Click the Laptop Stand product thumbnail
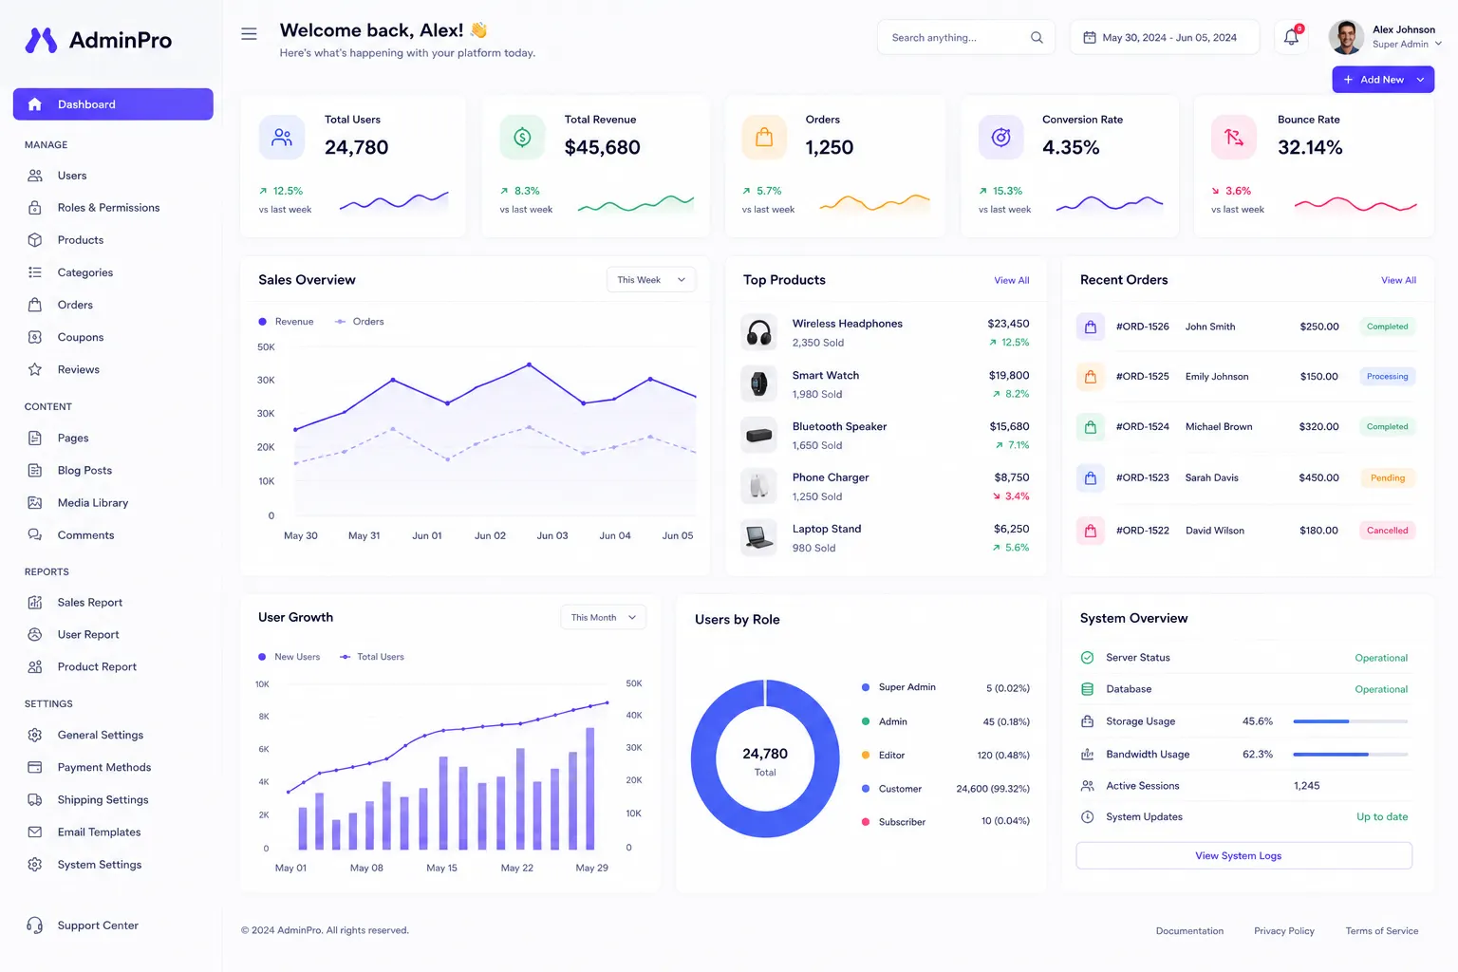 (758, 538)
